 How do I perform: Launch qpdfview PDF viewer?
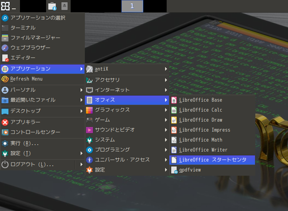[x=212, y=170]
